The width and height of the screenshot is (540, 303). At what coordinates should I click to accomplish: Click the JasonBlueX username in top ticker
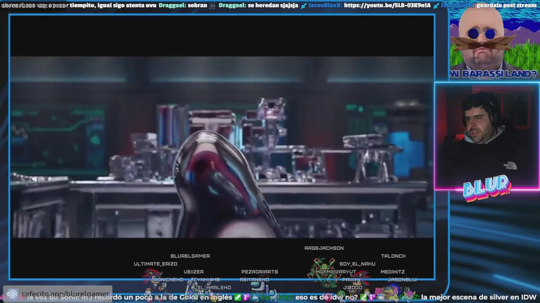(325, 5)
